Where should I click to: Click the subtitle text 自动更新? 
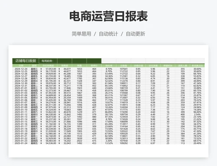[135, 34]
